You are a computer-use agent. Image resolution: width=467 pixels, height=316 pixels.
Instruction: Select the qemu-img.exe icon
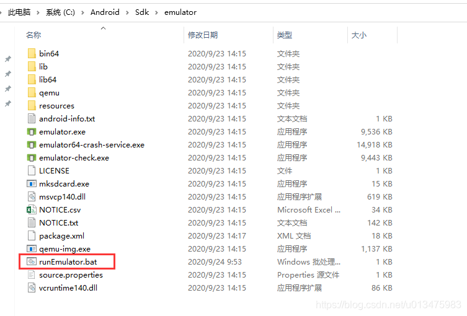(32, 248)
